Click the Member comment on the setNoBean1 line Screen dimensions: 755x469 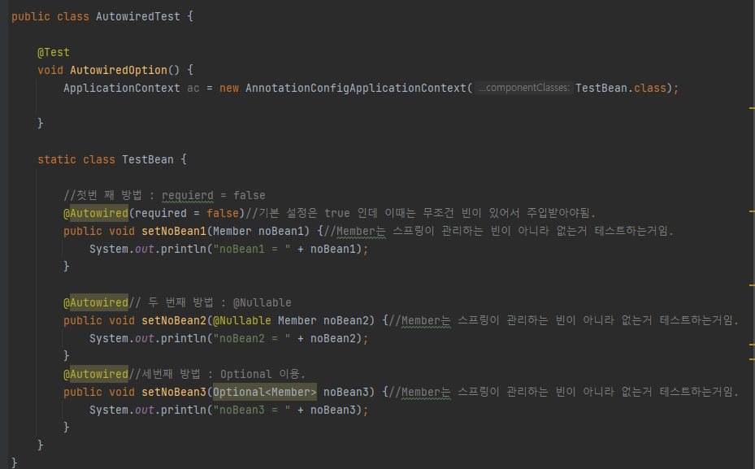click(498, 231)
